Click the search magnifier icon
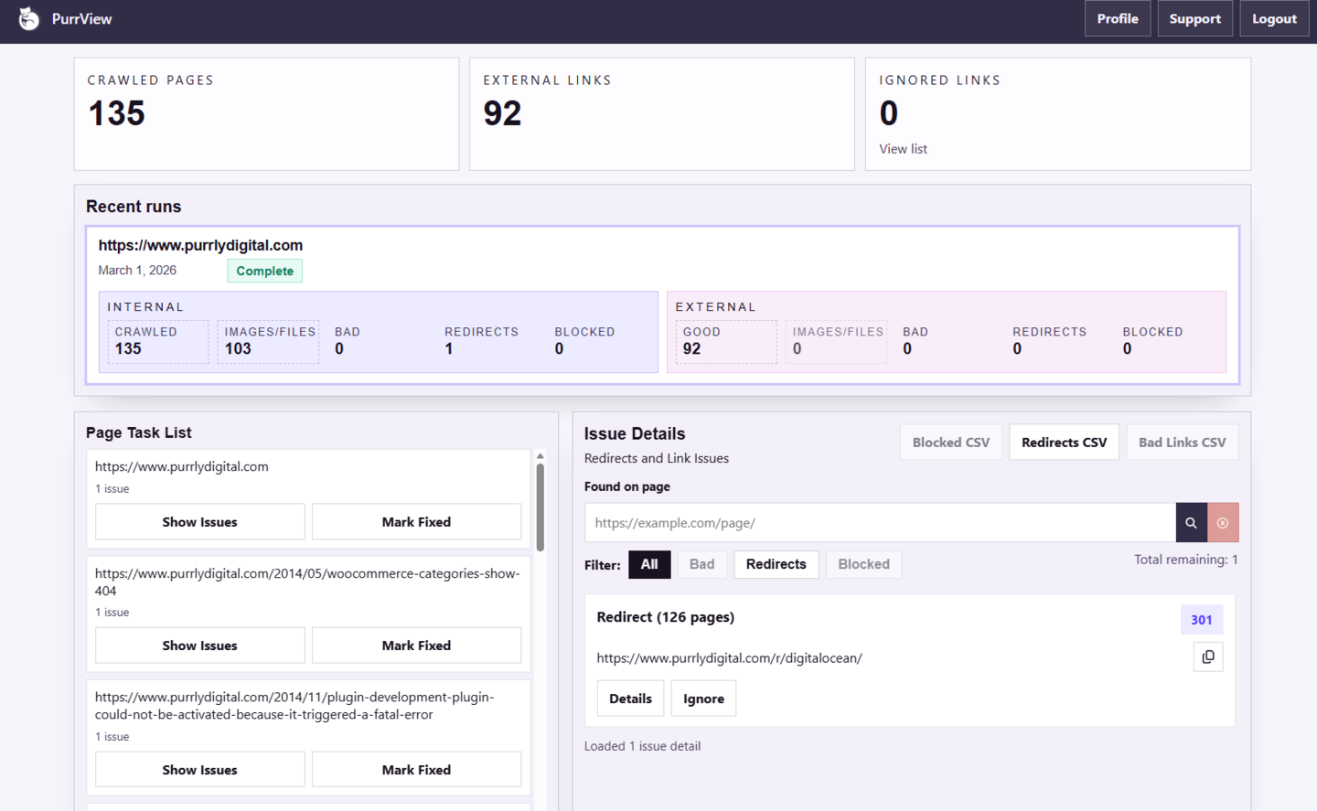This screenshot has height=811, width=1317. [x=1191, y=522]
